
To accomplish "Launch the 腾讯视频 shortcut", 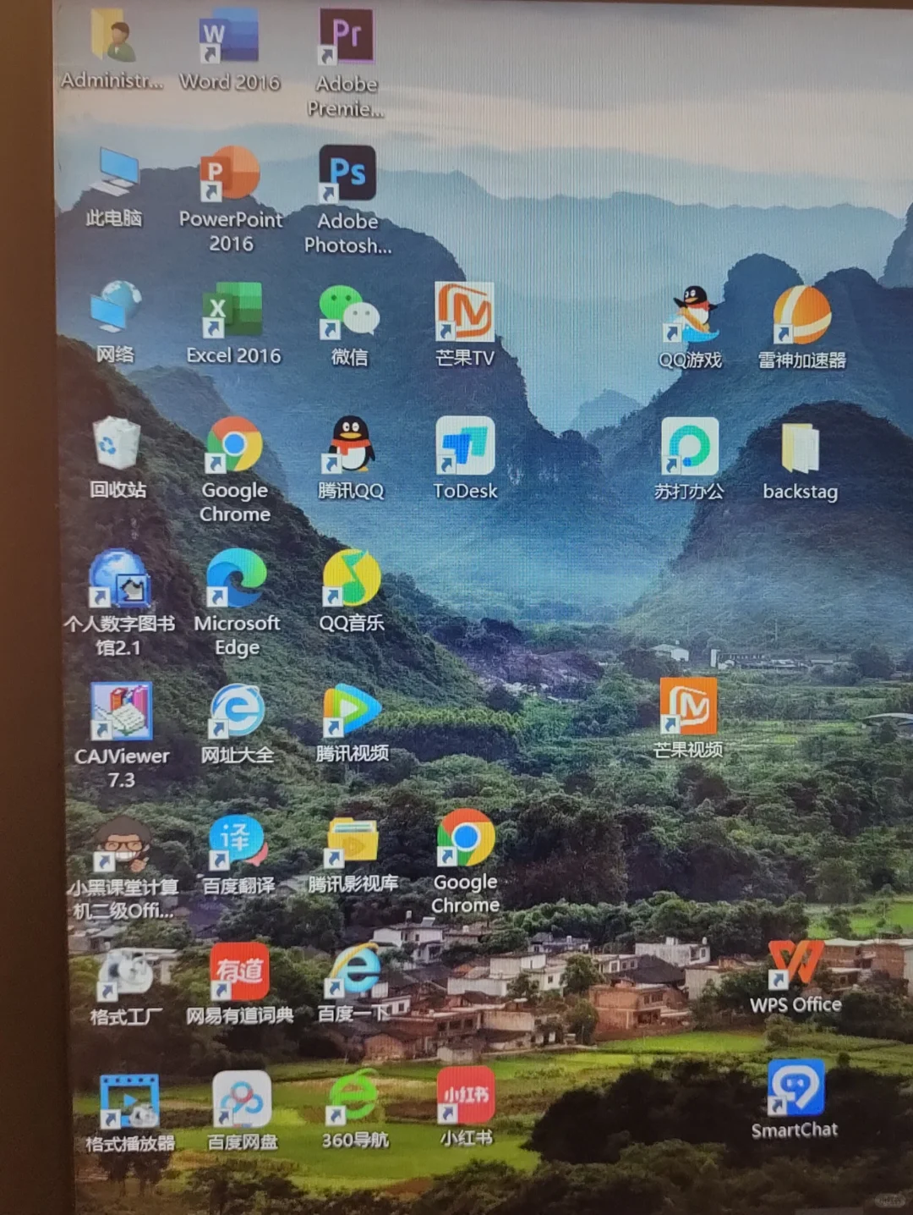I will point(352,711).
